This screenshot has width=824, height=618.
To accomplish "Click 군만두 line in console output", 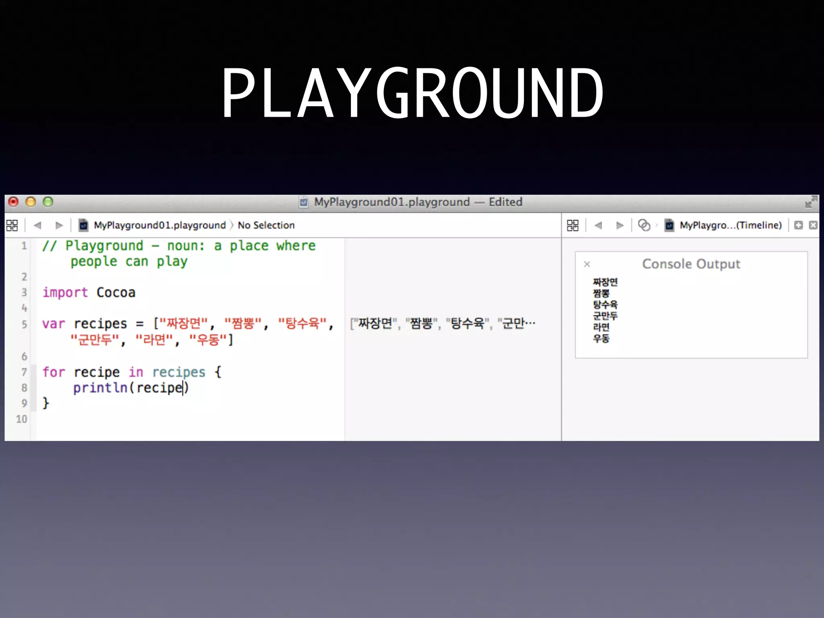I will pos(605,316).
